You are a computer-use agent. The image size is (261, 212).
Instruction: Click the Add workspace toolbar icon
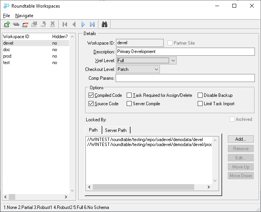[7, 24]
